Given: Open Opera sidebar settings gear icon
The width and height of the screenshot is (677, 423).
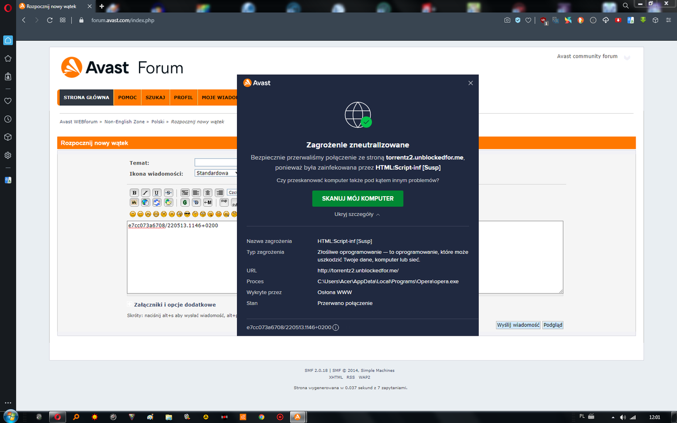Looking at the screenshot, I should 8,155.
